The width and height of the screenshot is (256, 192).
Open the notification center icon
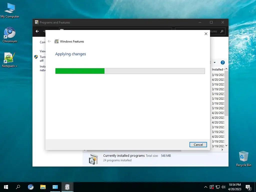248,187
